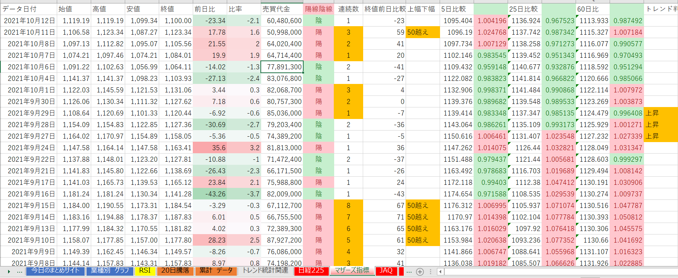
Task: Click the date cell 2021年9月24日
Action: tap(29, 148)
